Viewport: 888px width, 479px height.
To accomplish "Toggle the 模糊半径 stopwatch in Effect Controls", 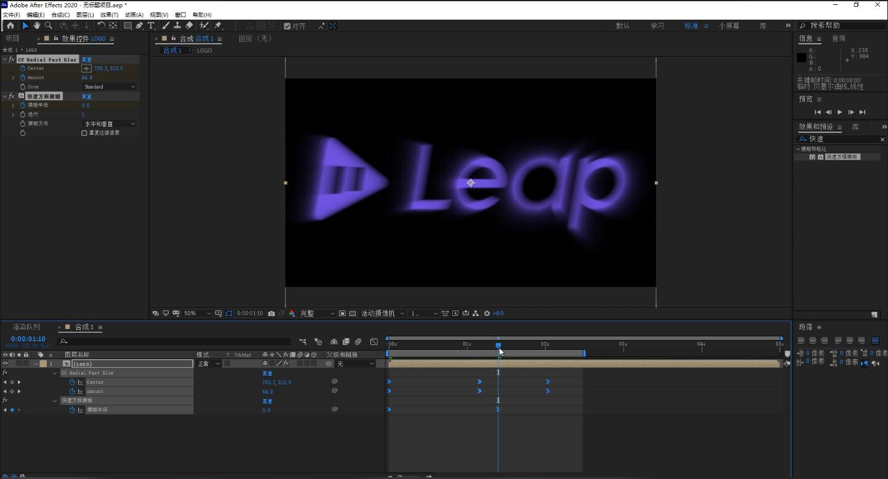I will tap(23, 105).
